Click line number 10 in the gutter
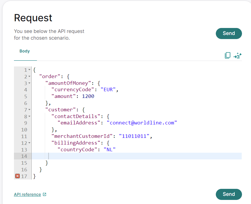The height and width of the screenshot is (204, 251). point(24,130)
